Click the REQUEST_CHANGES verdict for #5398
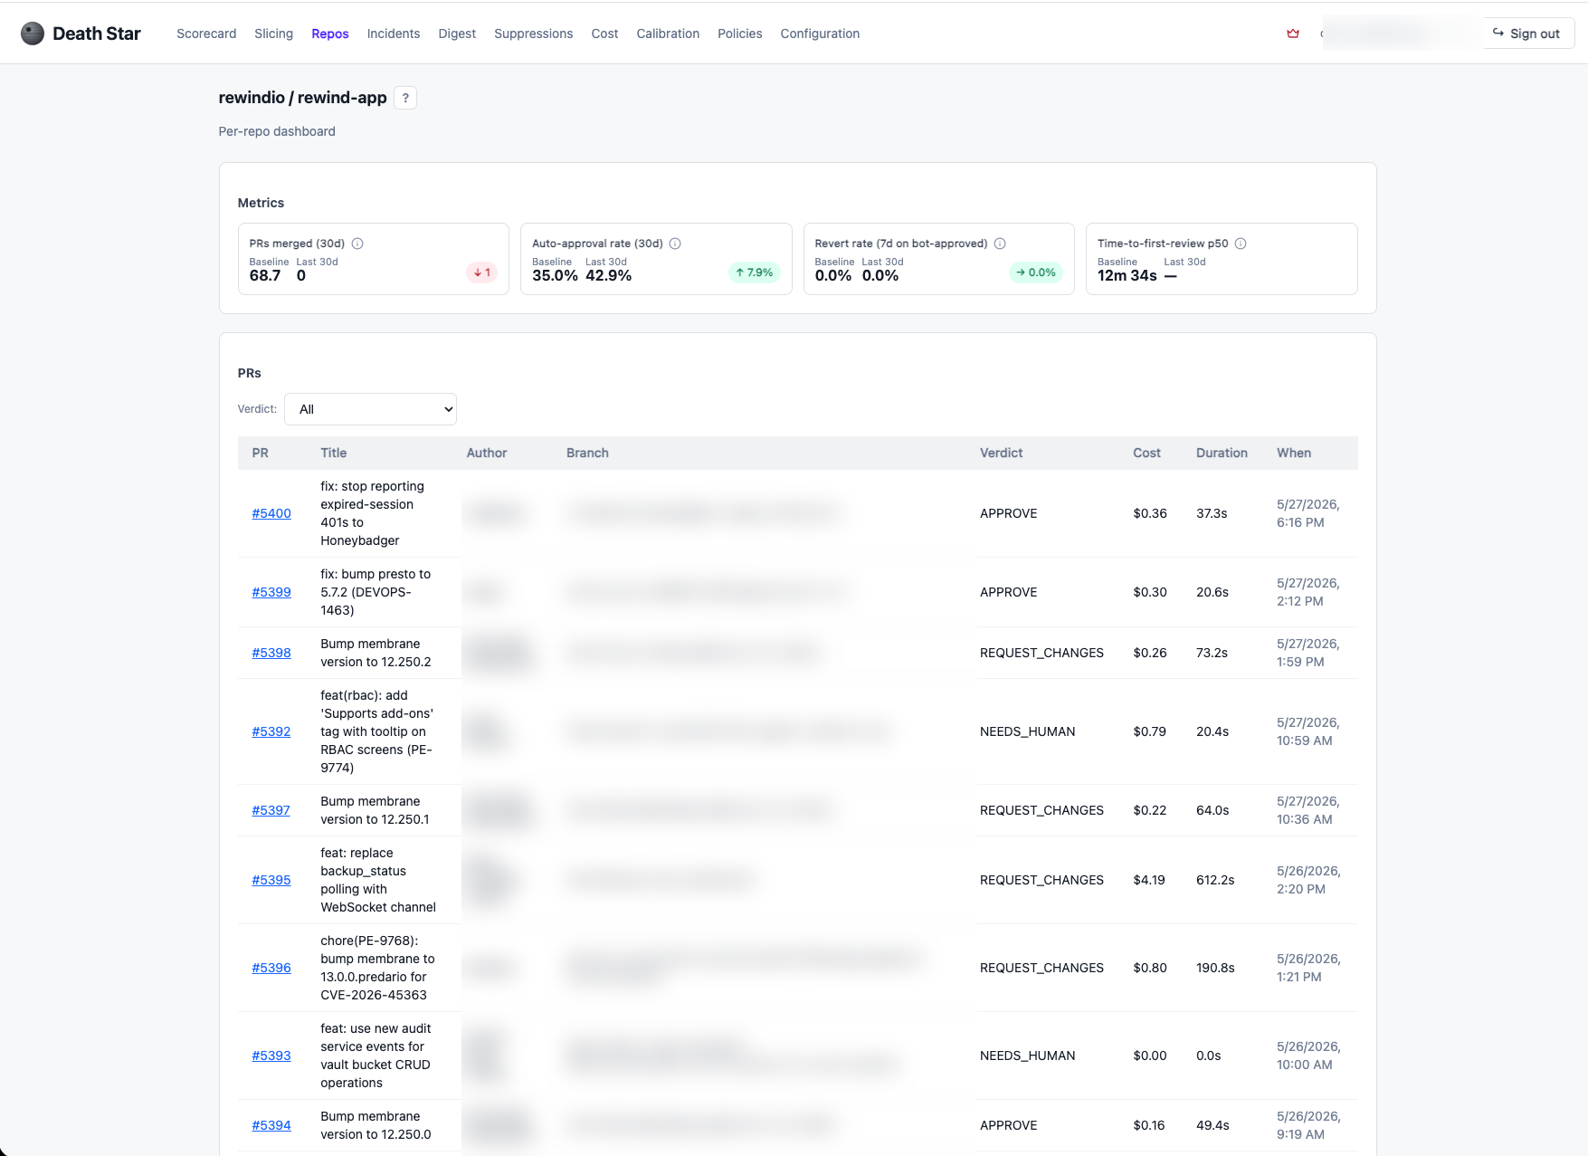 [1041, 653]
